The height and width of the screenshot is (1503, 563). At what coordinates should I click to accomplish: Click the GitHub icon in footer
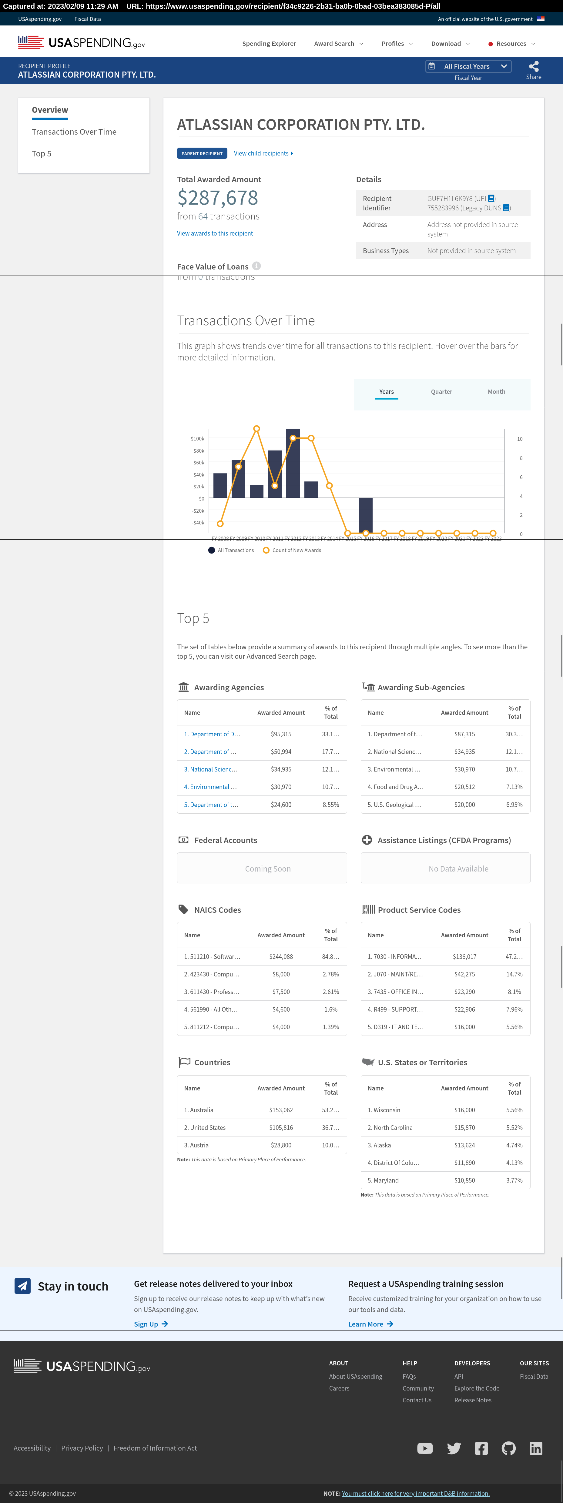[509, 1448]
